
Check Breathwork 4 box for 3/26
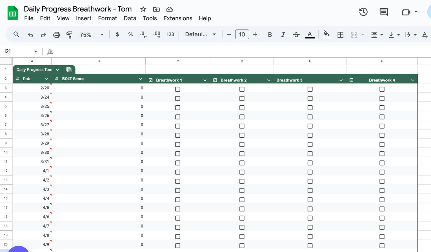[382, 117]
